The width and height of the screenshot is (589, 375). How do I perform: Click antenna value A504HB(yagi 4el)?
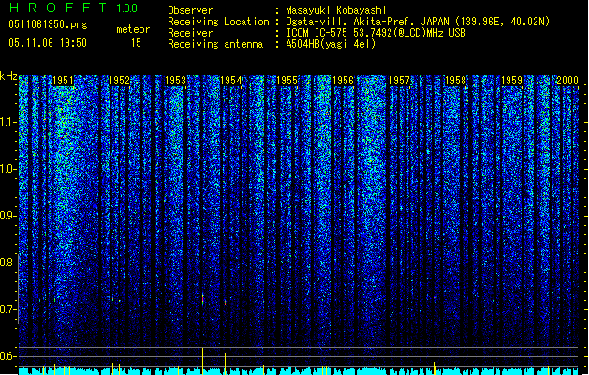tap(331, 44)
